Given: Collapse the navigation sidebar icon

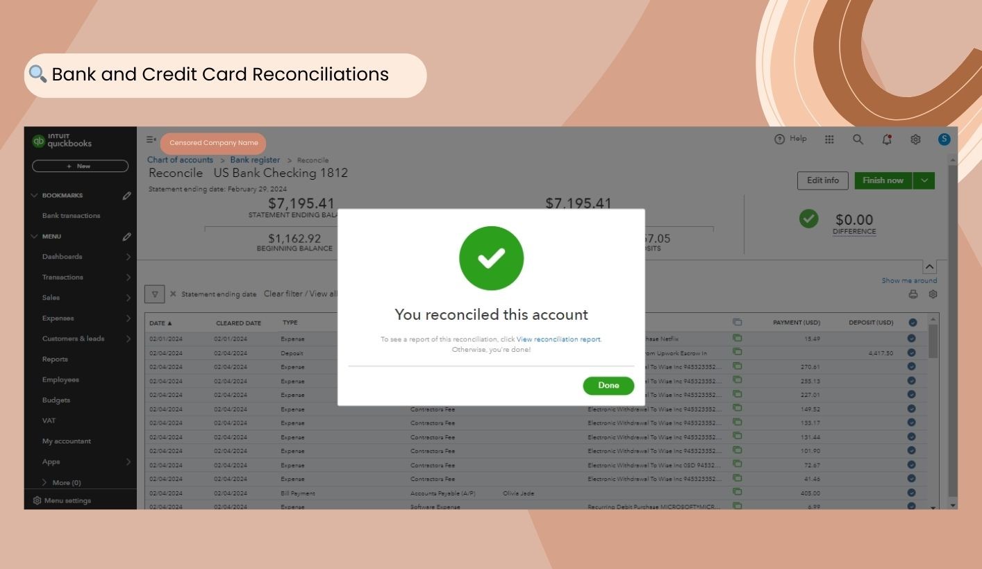Looking at the screenshot, I should pyautogui.click(x=151, y=139).
